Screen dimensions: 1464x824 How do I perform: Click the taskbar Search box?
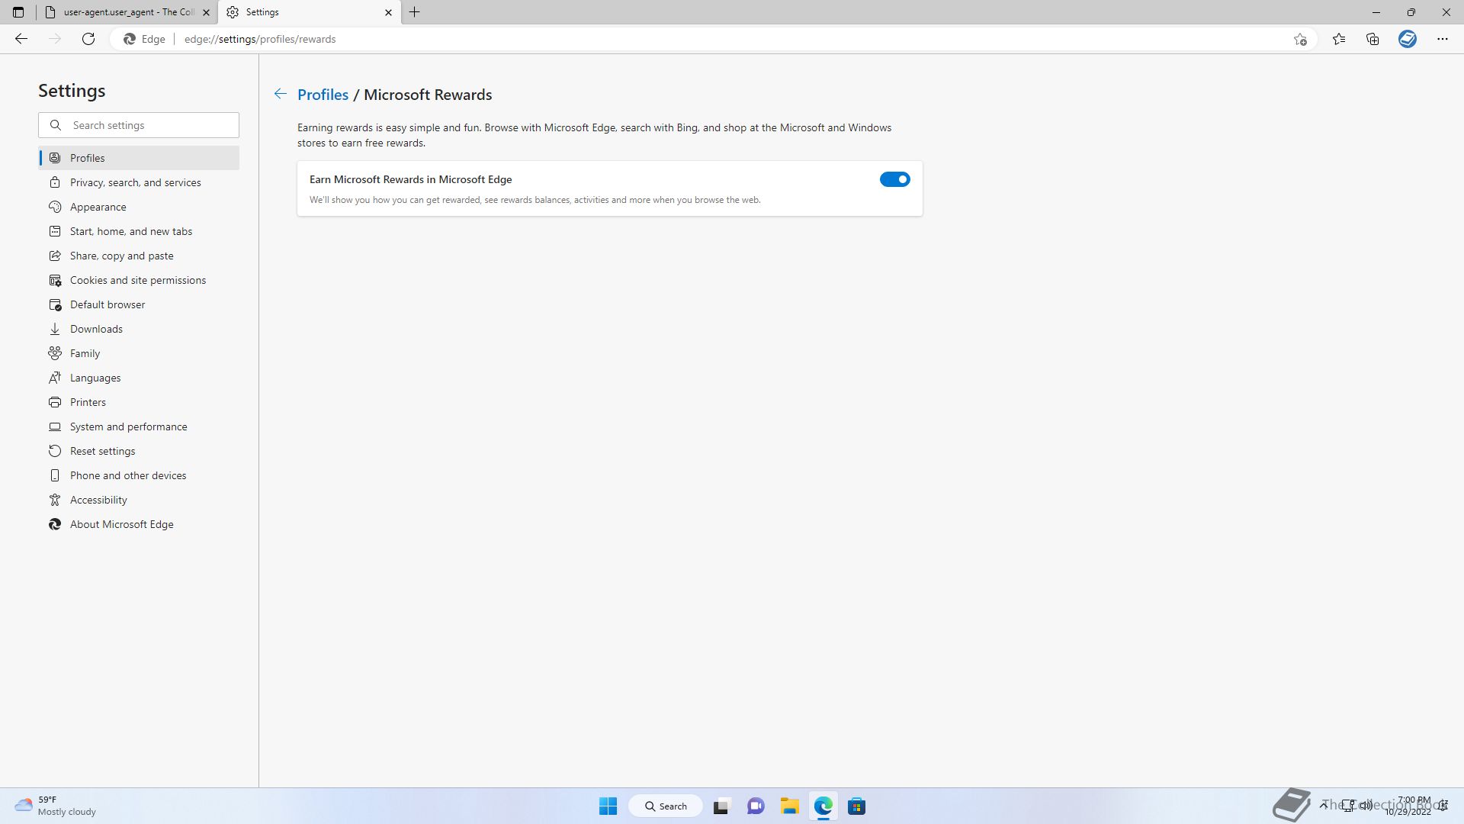[666, 806]
